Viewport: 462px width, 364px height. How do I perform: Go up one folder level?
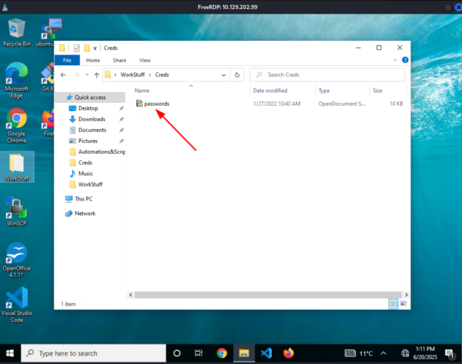96,75
